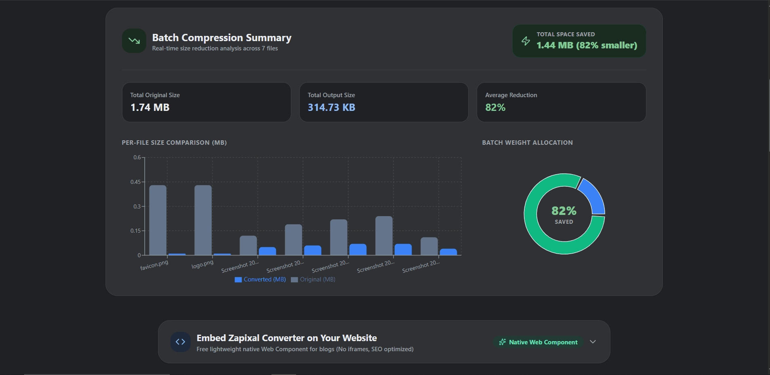Click the favicon.png axis label
Screen dimensions: 770x375
coord(154,265)
